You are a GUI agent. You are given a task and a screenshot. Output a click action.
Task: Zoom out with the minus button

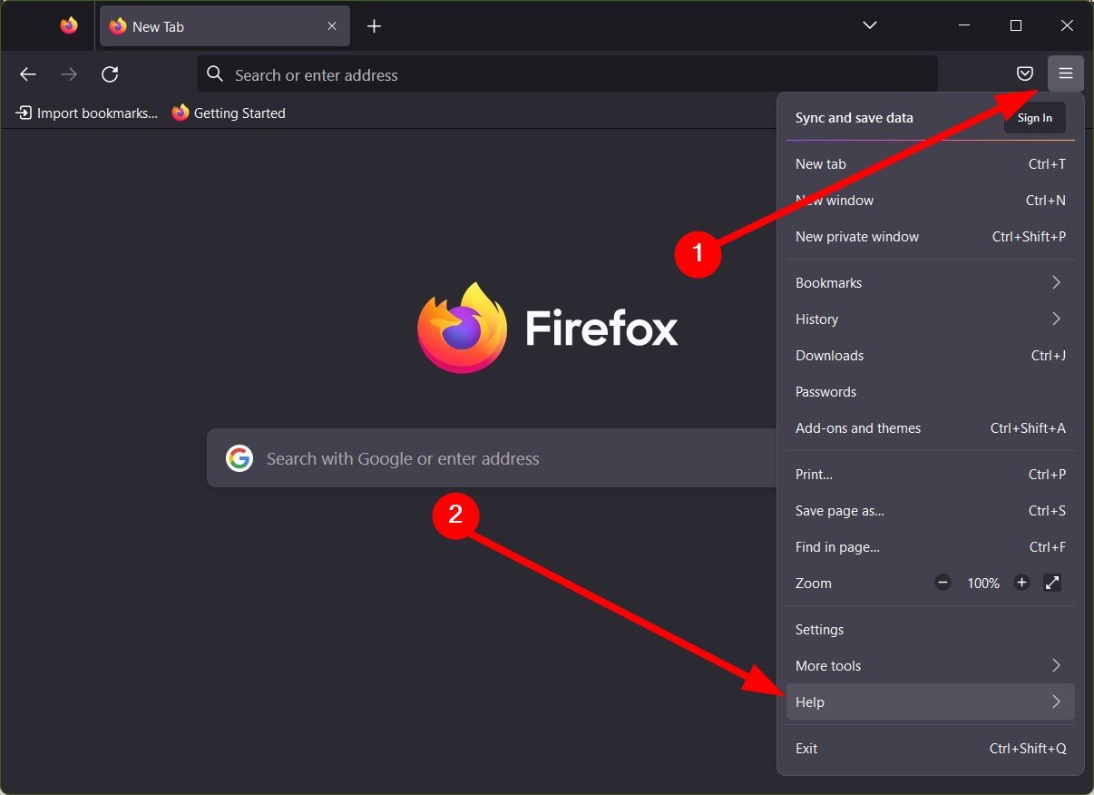(x=943, y=583)
